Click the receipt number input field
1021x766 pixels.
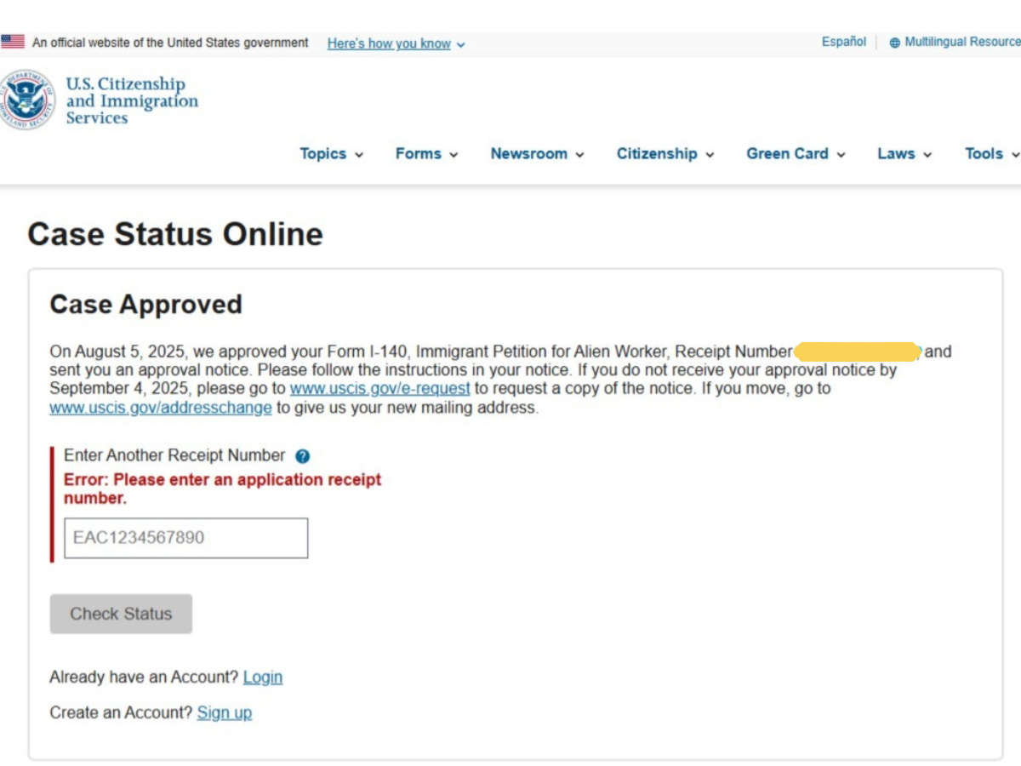click(x=185, y=538)
